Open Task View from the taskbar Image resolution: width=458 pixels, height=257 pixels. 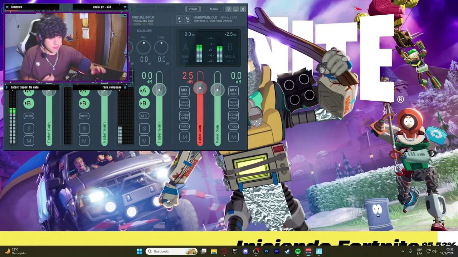204,251
